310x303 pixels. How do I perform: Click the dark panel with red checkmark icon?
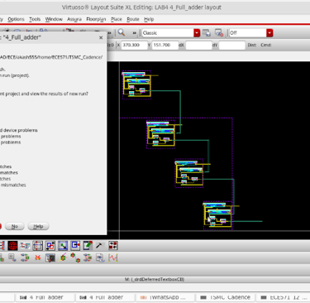pos(50,257)
